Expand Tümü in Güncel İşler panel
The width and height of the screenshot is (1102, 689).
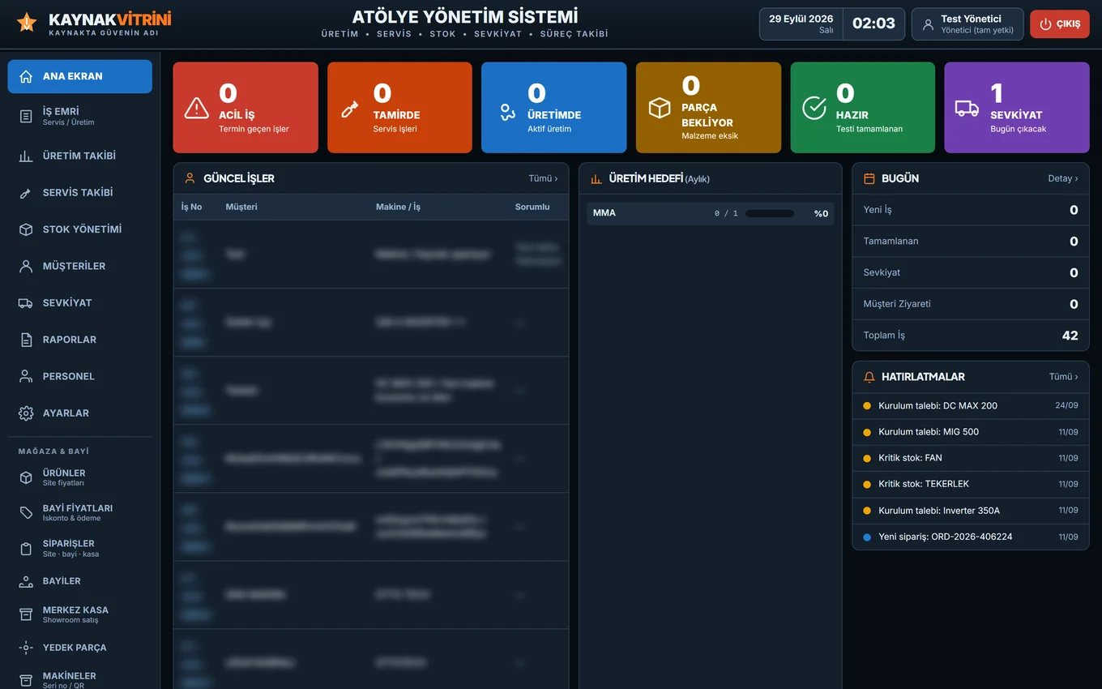pyautogui.click(x=543, y=178)
